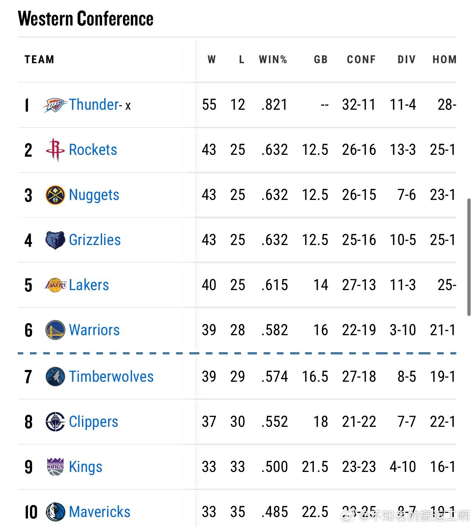Sort by WIN% column header

point(273,59)
